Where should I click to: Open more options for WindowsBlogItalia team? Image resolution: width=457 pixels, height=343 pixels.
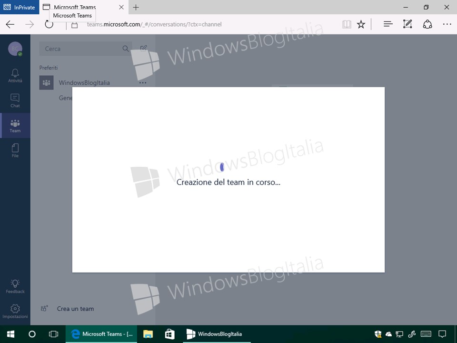coord(142,83)
